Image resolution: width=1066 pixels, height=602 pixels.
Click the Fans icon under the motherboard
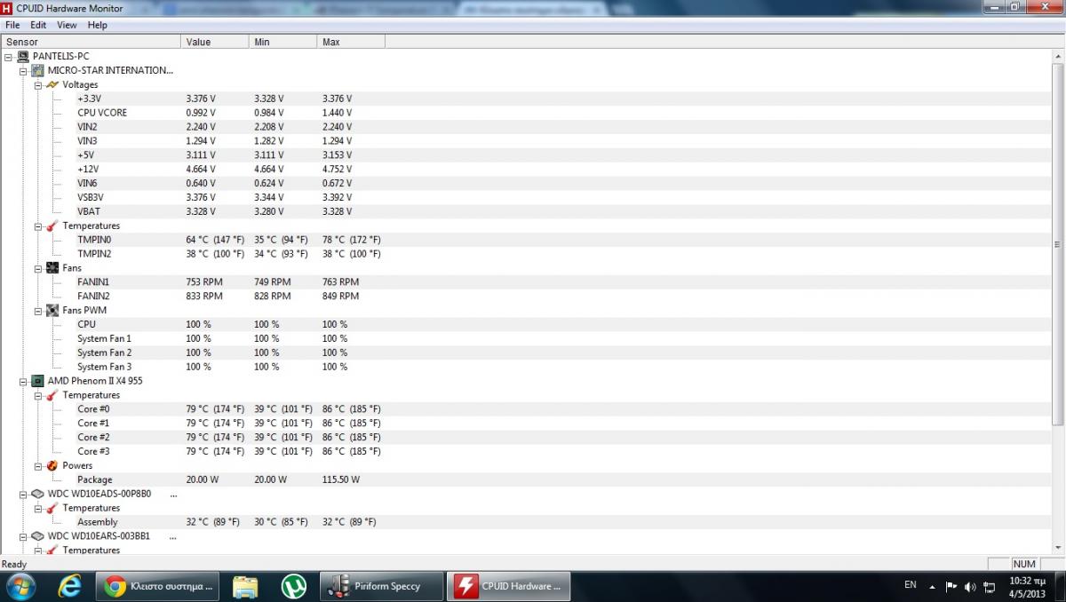point(52,268)
